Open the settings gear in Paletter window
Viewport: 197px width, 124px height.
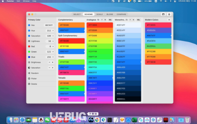tap(169, 14)
